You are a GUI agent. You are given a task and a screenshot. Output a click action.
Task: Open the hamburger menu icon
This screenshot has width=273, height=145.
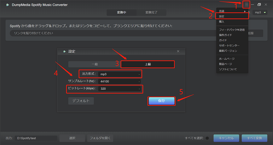246,5
